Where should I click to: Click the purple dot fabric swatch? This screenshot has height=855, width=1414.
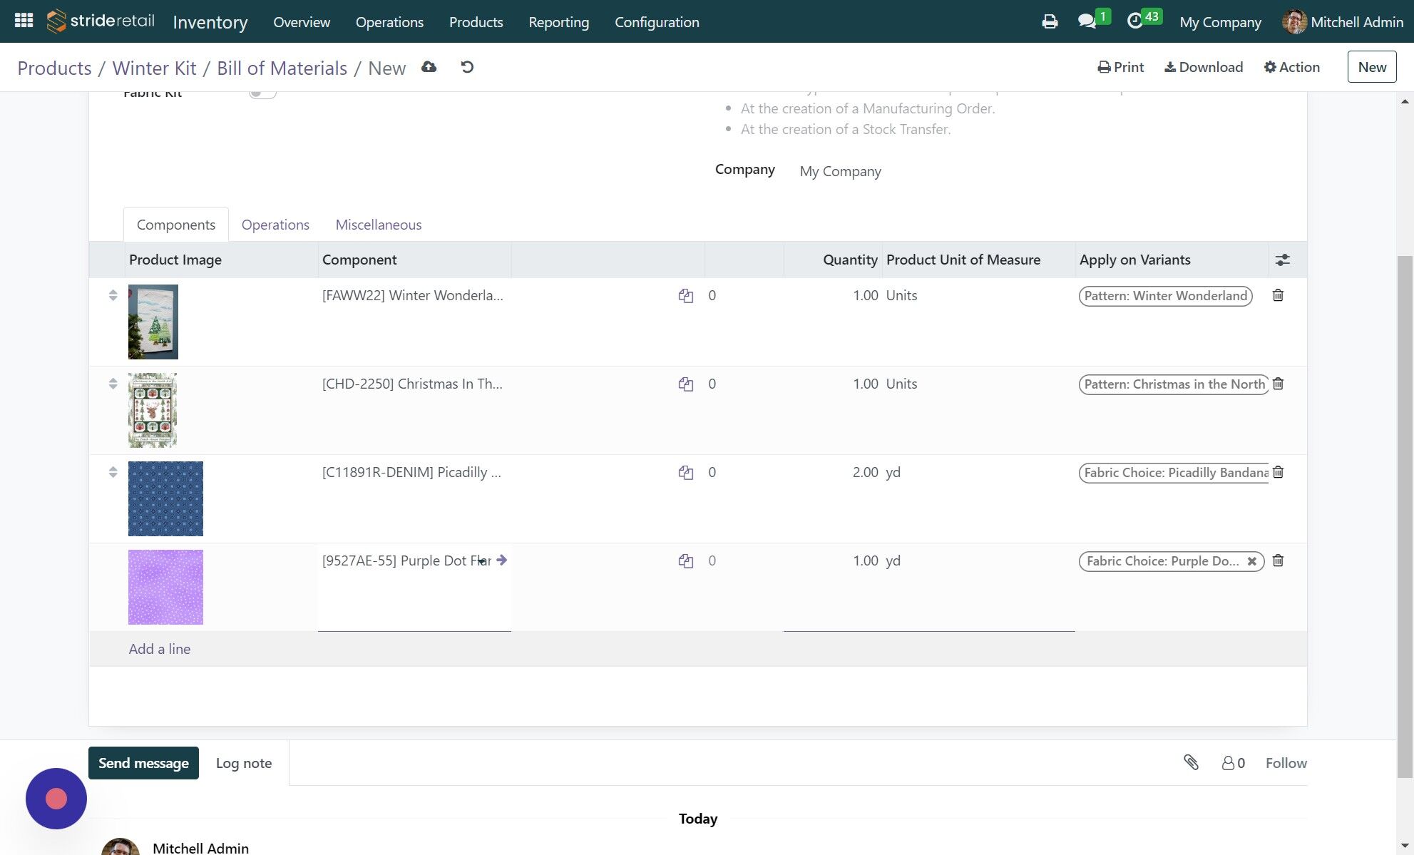[165, 587]
